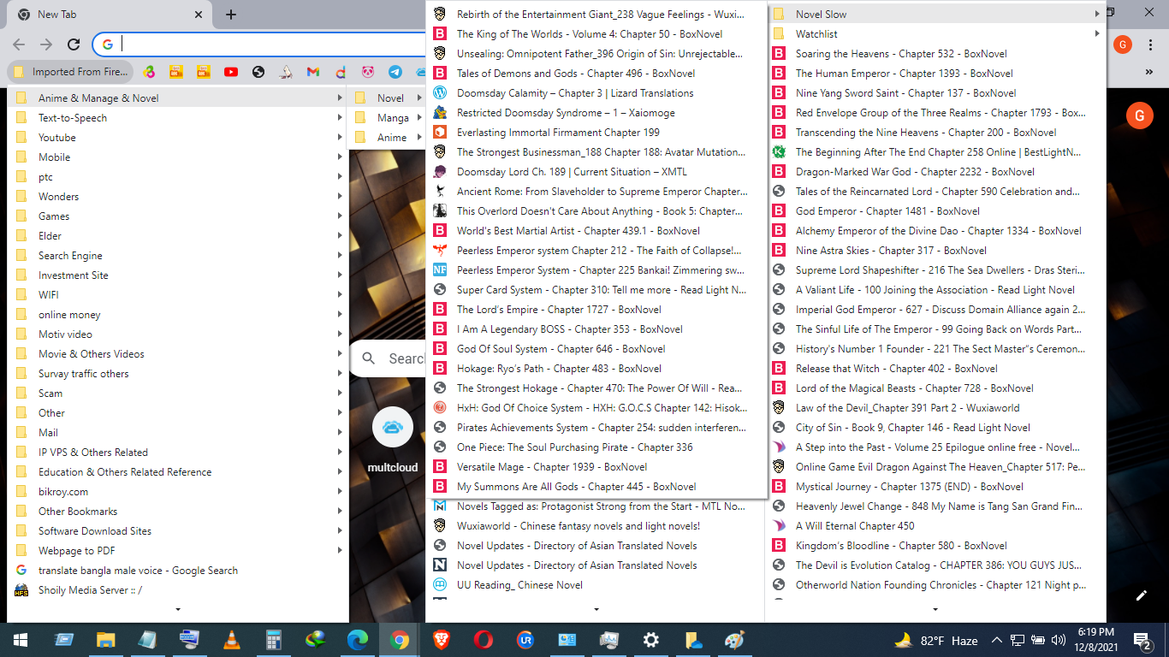The width and height of the screenshot is (1169, 657).
Task: Click the Imported From Firefox bookmarks folder
Action: tap(71, 72)
